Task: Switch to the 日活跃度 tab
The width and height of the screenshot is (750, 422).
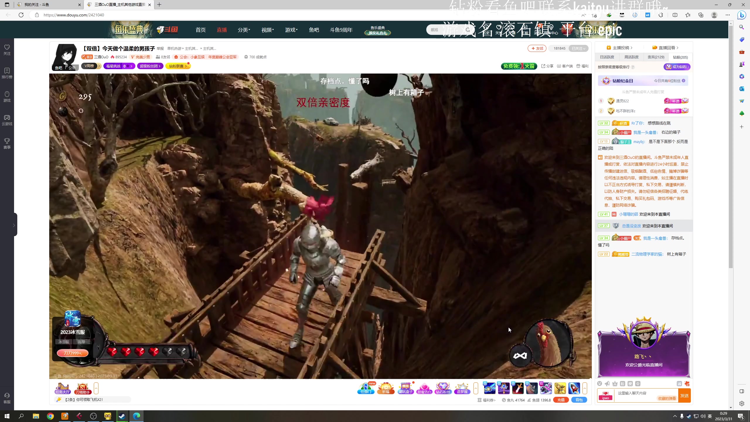Action: 607,57
